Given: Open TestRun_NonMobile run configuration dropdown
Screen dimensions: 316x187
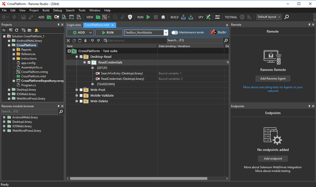Looking at the screenshot, I should point(166,32).
